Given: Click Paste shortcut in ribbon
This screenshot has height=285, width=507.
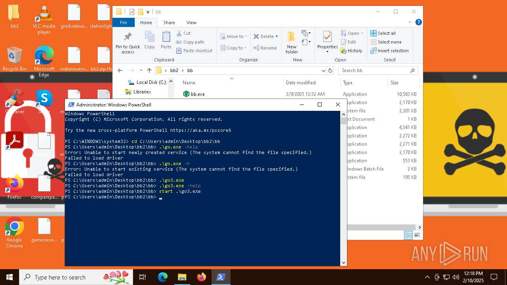Looking at the screenshot, I should pos(194,51).
